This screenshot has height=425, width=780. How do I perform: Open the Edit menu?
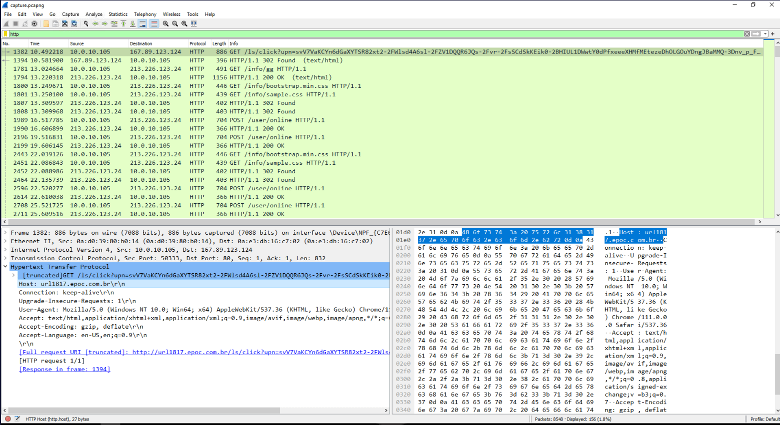pyautogui.click(x=22, y=14)
